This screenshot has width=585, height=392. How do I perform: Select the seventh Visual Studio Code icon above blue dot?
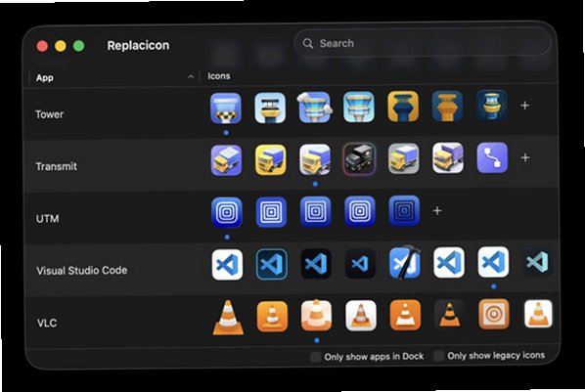click(494, 262)
